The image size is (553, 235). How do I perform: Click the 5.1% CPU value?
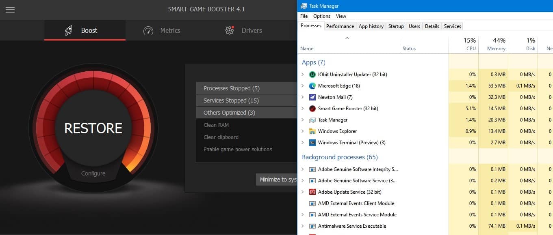[x=471, y=109]
